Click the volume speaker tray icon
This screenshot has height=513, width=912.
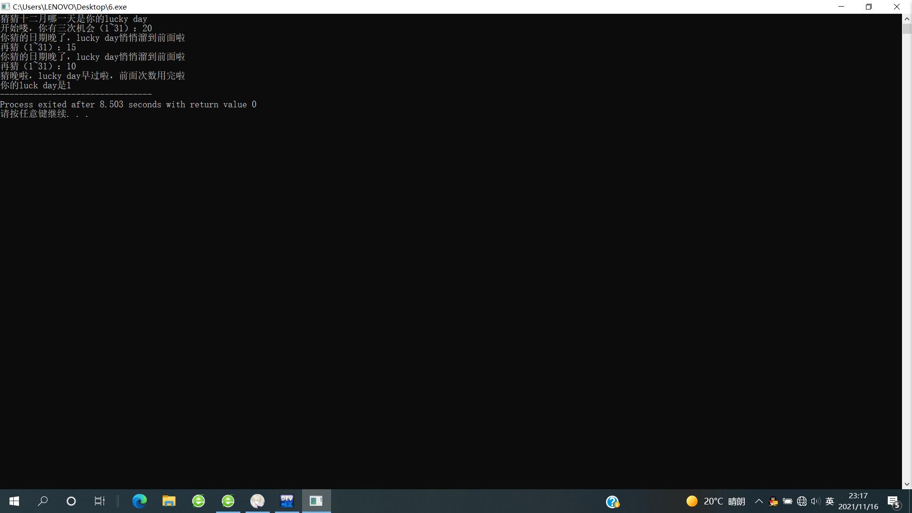pyautogui.click(x=816, y=501)
